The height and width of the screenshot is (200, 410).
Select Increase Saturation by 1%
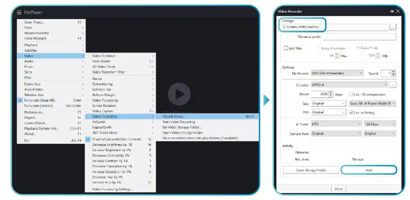coord(120,172)
